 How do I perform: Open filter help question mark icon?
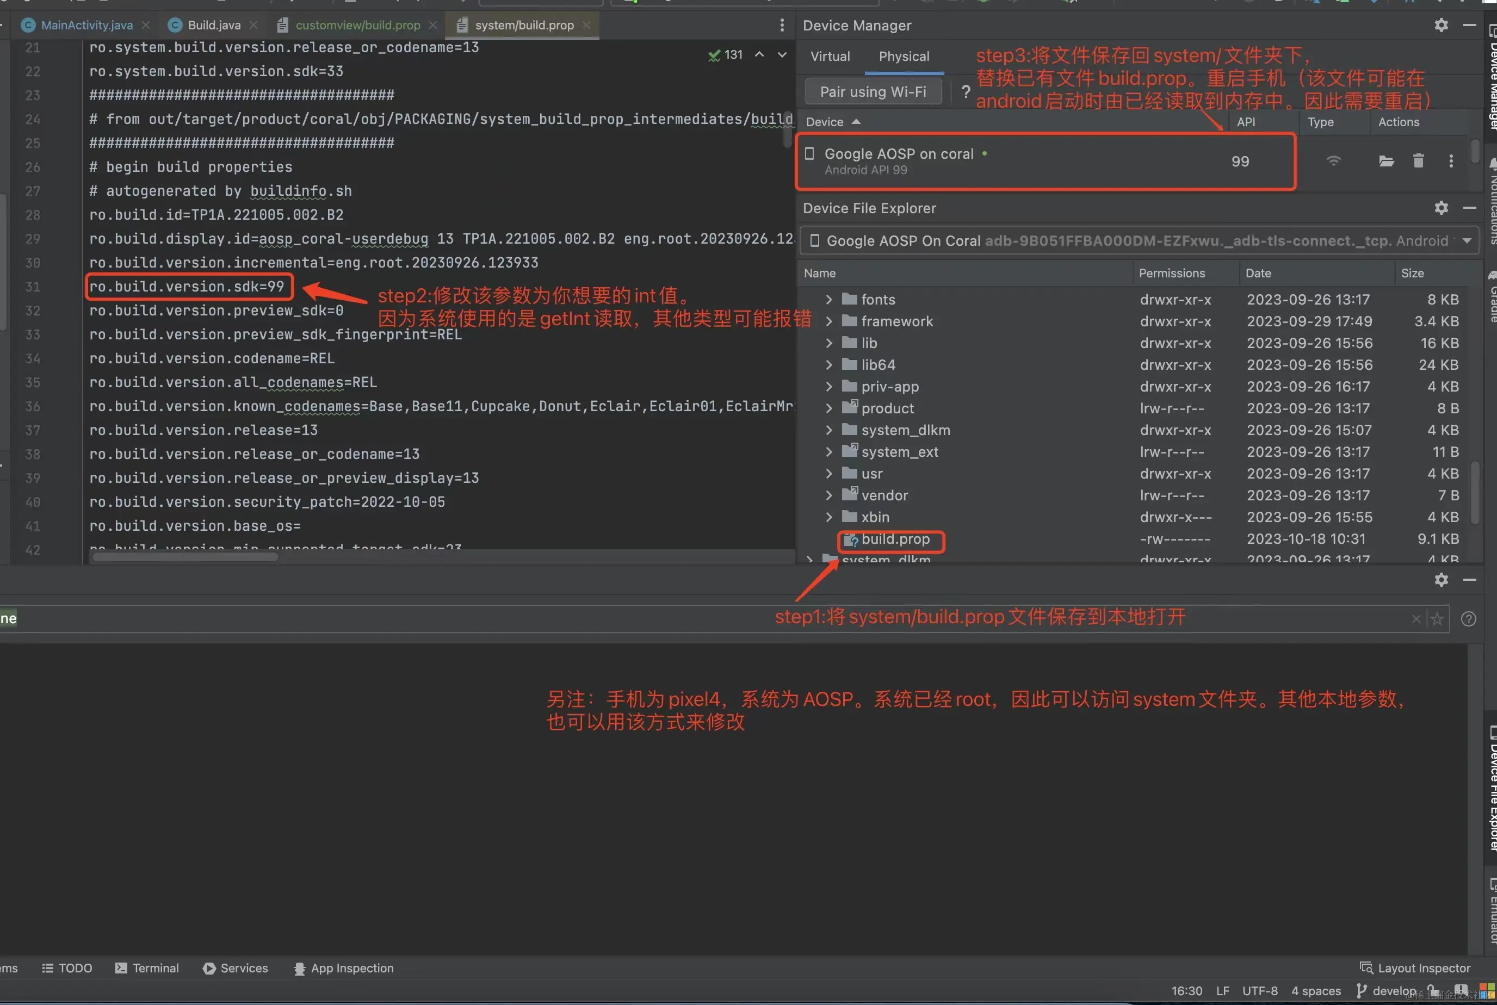[1468, 618]
